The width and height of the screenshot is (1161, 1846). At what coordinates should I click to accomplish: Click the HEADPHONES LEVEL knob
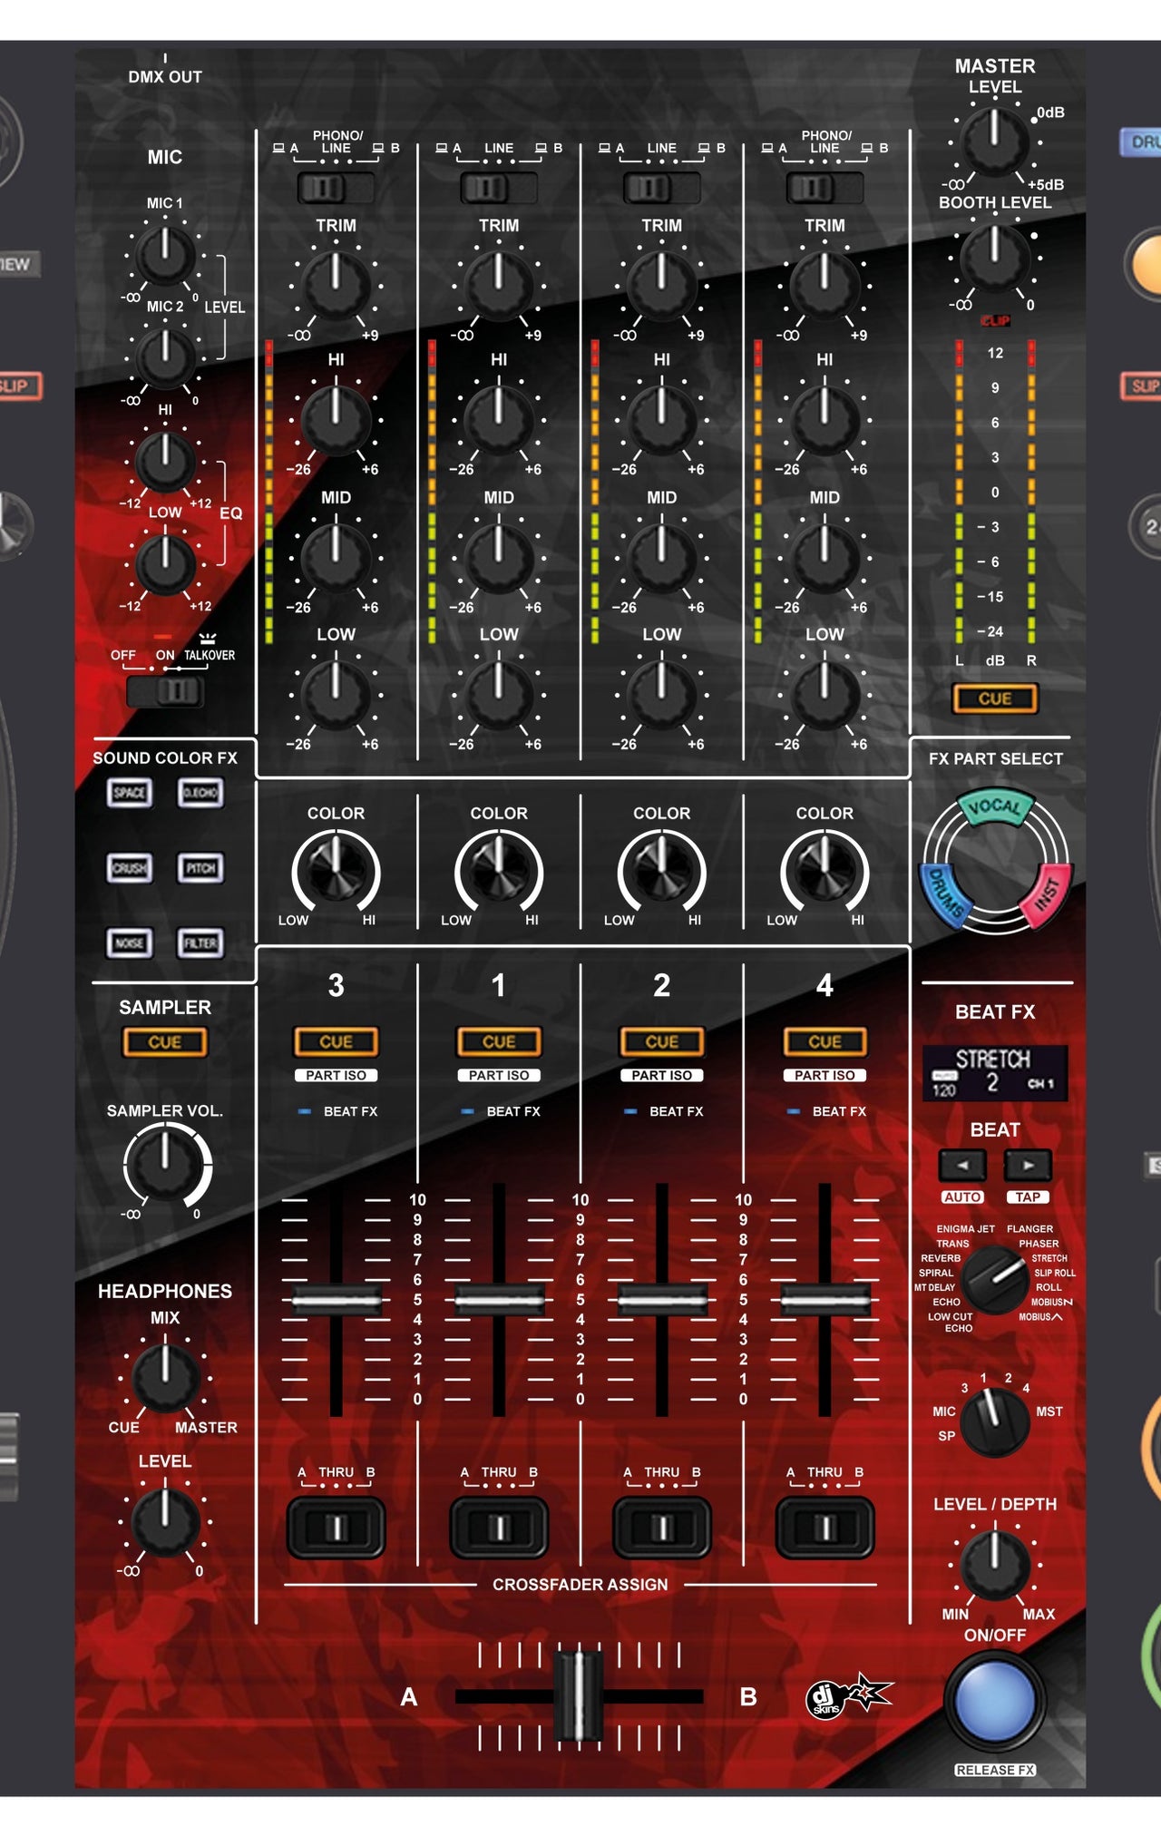(165, 1523)
